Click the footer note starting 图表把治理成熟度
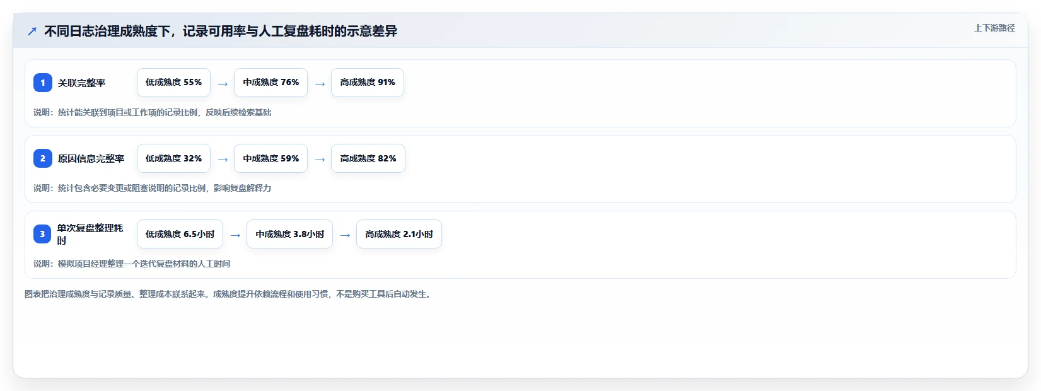Viewport: 1041px width, 391px height. pyautogui.click(x=230, y=294)
